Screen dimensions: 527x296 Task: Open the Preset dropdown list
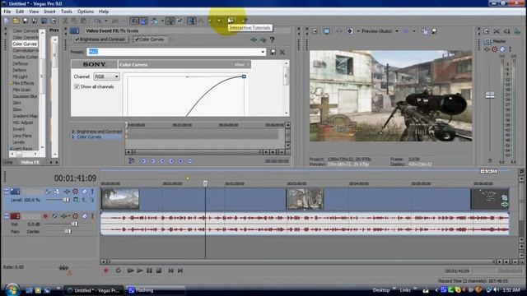(x=263, y=52)
